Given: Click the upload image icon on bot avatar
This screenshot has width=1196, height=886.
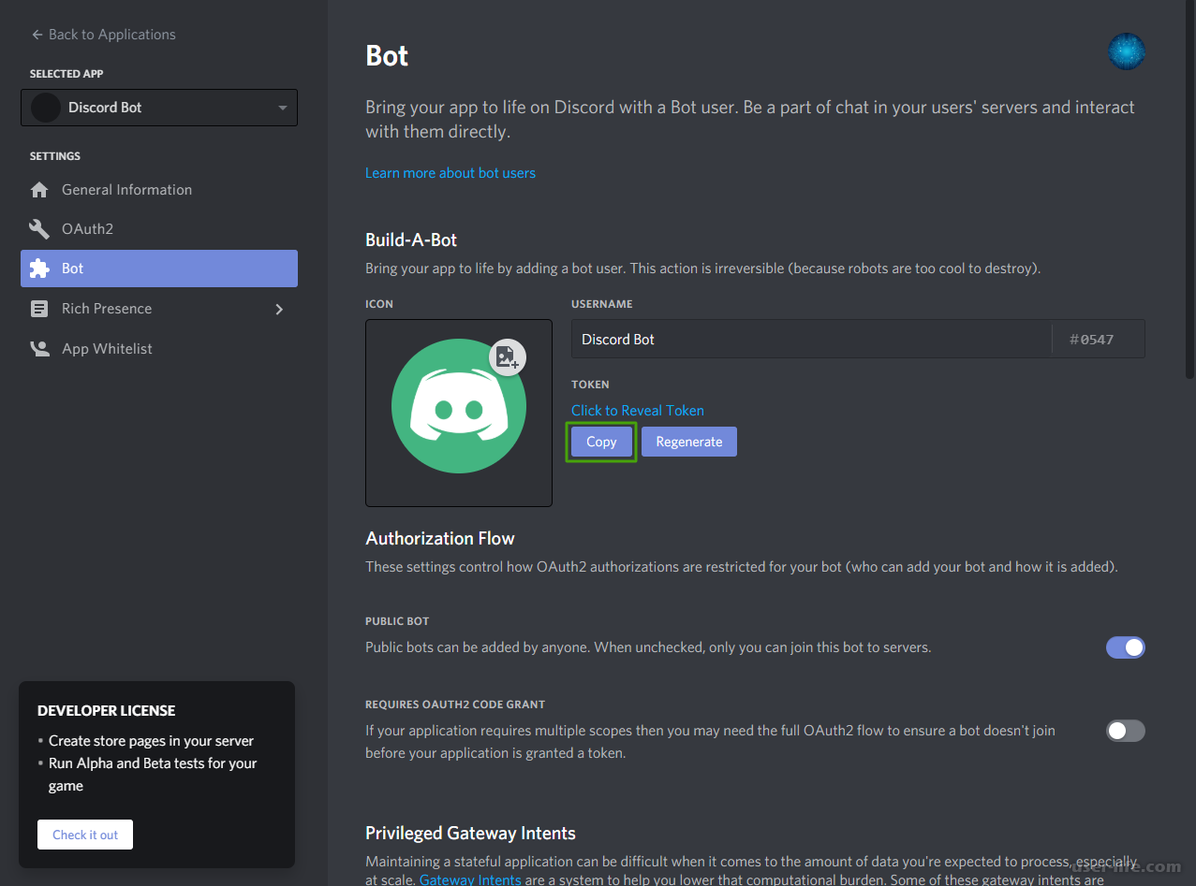Looking at the screenshot, I should click(x=508, y=356).
